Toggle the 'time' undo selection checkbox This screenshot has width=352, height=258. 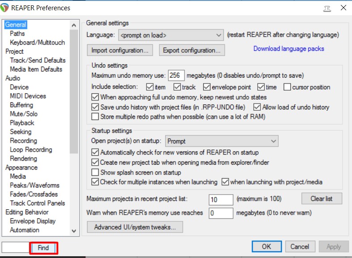click(261, 87)
